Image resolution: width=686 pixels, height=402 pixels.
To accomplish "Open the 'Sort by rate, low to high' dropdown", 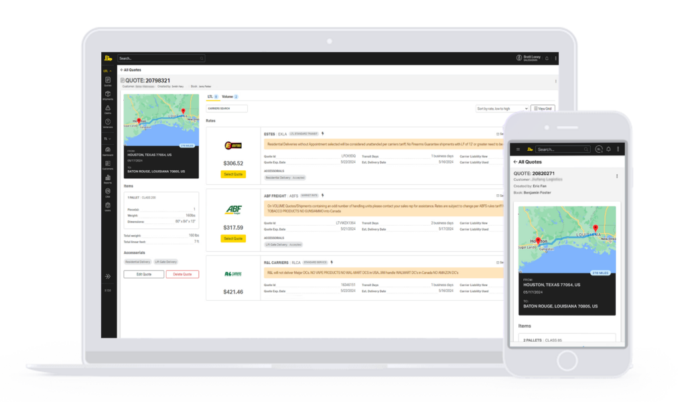I will [502, 109].
